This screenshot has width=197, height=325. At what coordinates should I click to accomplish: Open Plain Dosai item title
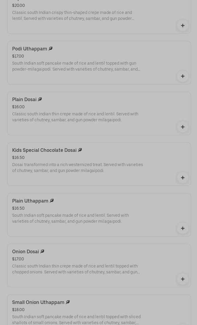(x=24, y=99)
